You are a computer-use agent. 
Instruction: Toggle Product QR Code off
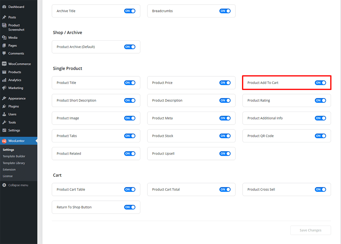click(320, 136)
